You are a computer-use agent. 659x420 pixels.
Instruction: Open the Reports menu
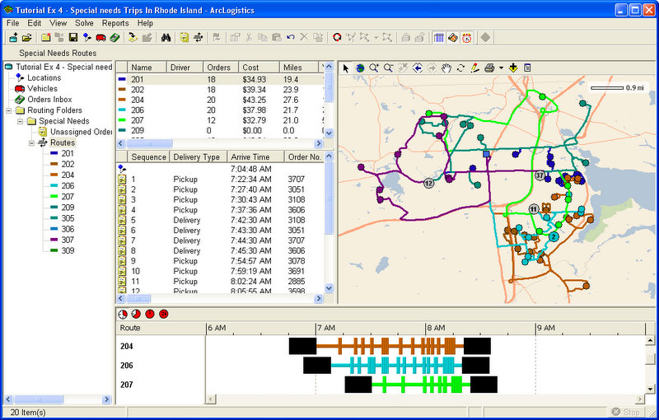click(x=115, y=24)
